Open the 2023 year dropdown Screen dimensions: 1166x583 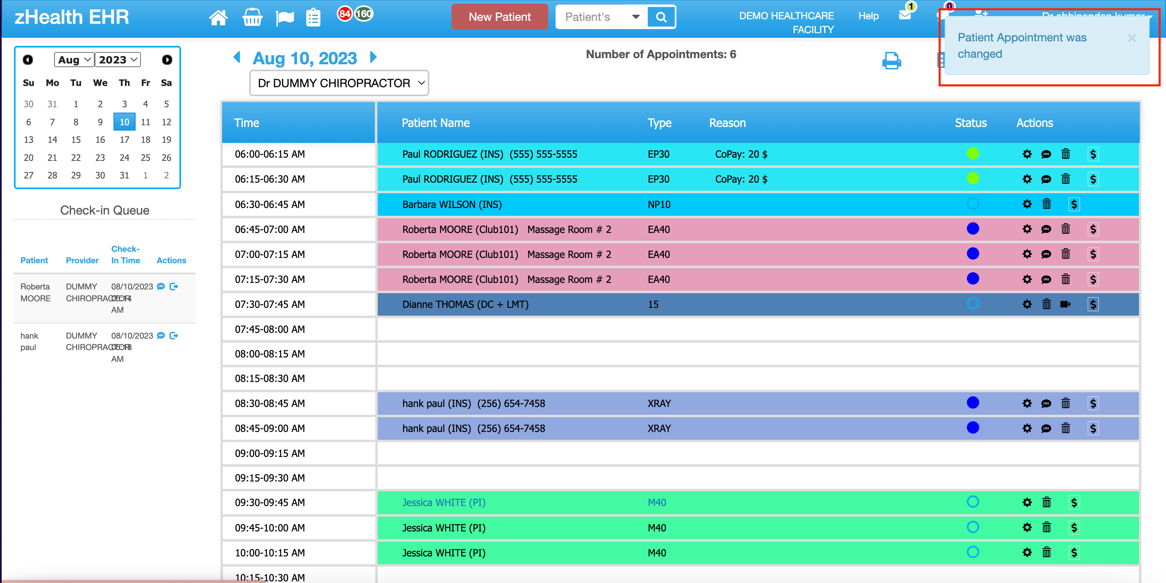pos(118,60)
